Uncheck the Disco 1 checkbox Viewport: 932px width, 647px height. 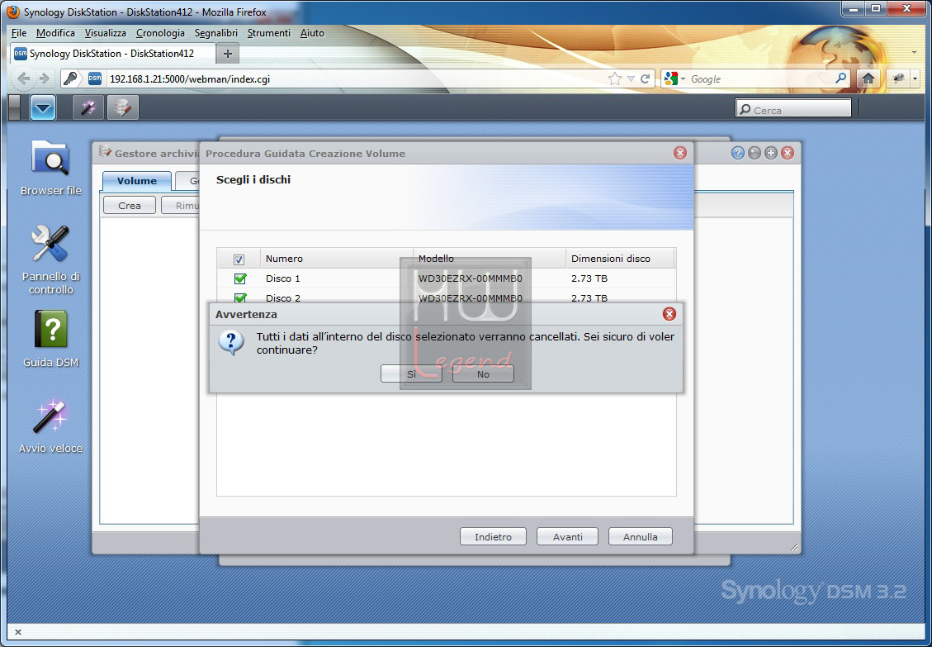coord(241,278)
